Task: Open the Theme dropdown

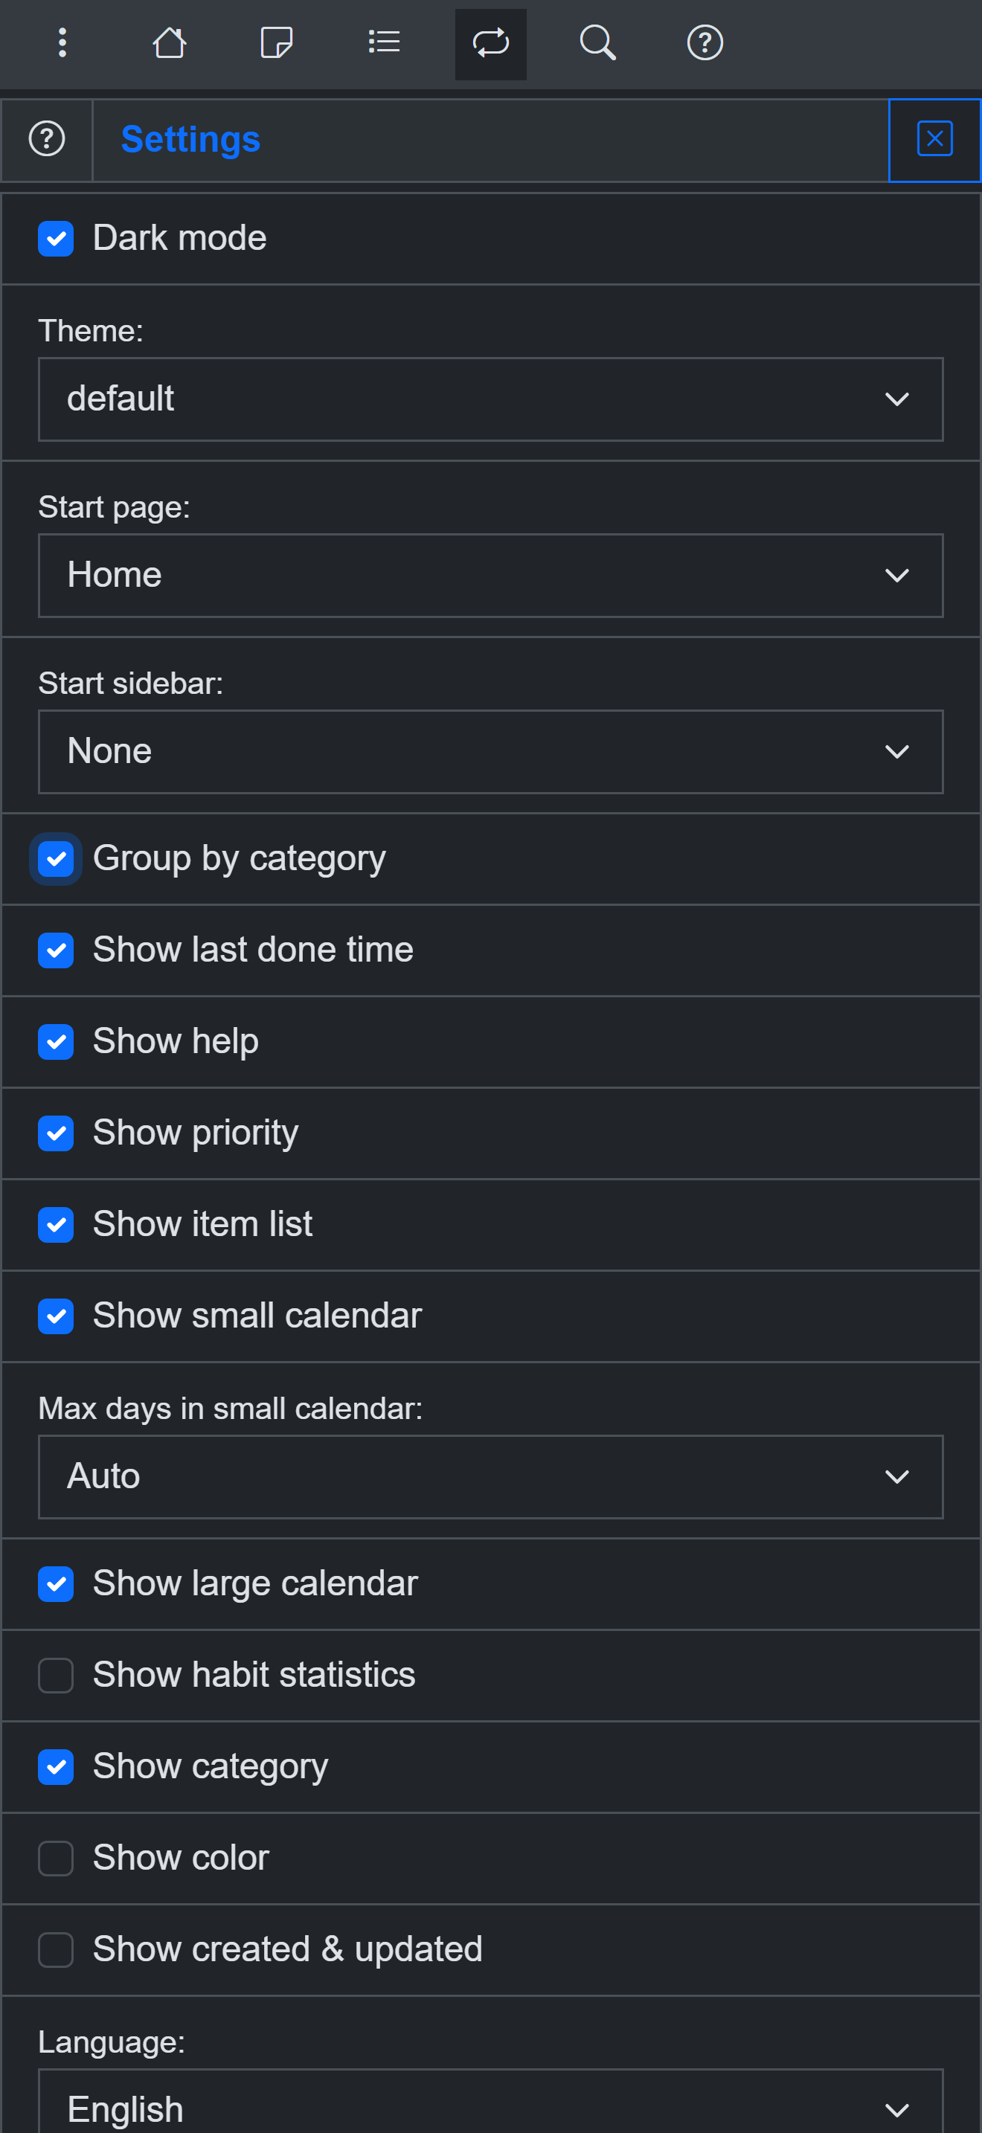Action: point(491,399)
